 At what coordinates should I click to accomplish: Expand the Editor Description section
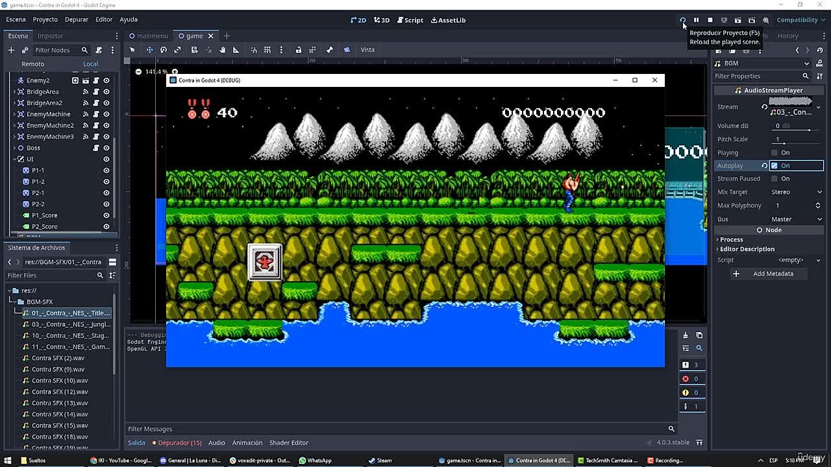(747, 249)
